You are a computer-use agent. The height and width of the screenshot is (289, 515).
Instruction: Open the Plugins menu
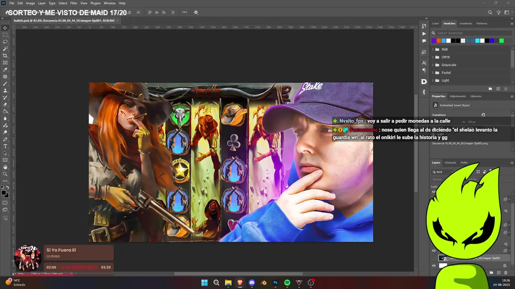click(95, 3)
